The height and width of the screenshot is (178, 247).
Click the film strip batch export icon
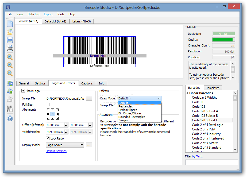coord(10,109)
